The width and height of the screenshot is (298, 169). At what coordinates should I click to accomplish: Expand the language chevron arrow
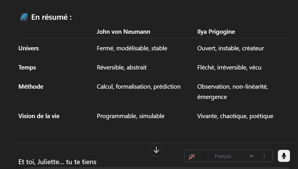pos(251,156)
